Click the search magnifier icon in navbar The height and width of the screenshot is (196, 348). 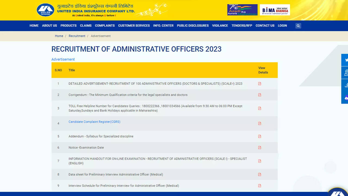coord(298,26)
